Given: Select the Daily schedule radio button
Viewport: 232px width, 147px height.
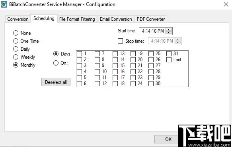Looking at the screenshot, I should [16, 49].
